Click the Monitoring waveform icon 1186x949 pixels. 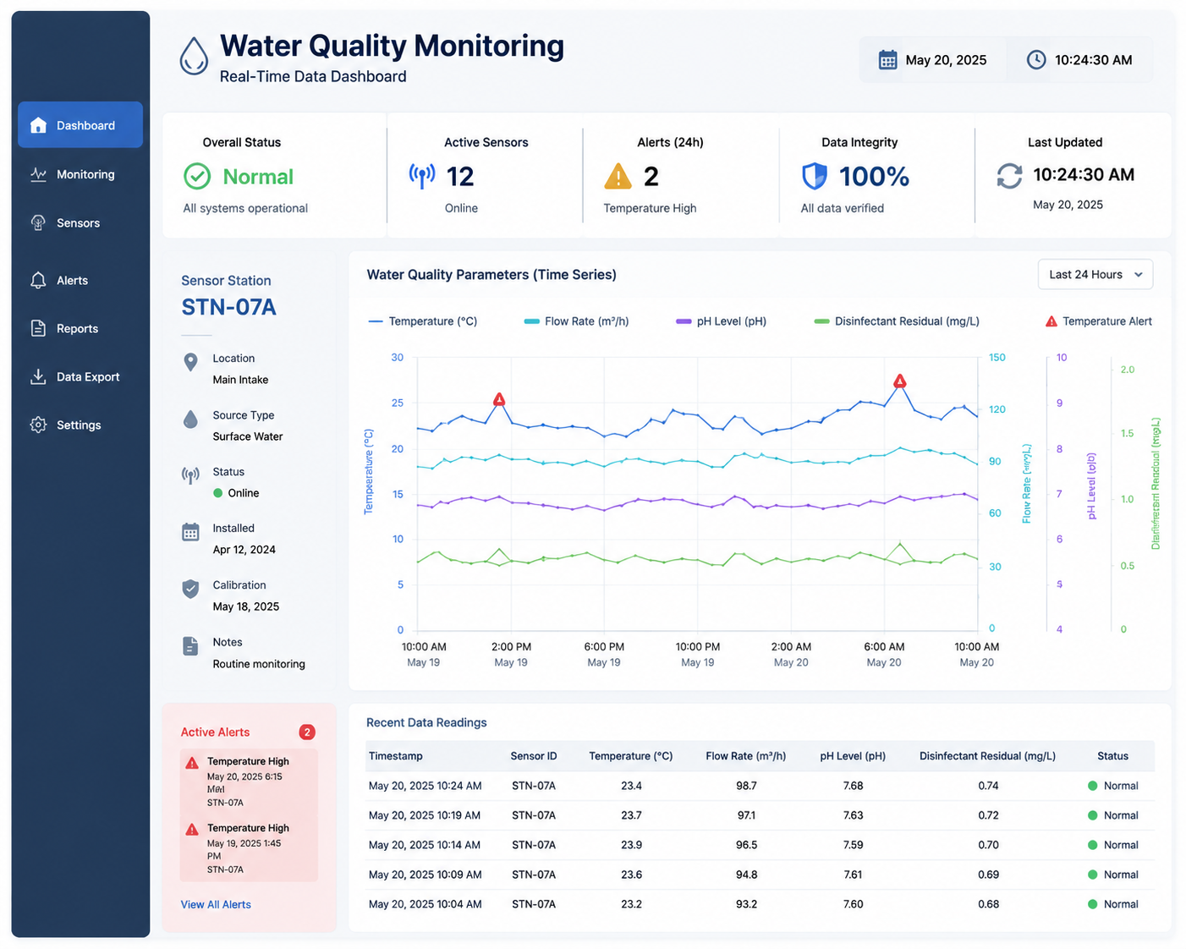point(38,174)
